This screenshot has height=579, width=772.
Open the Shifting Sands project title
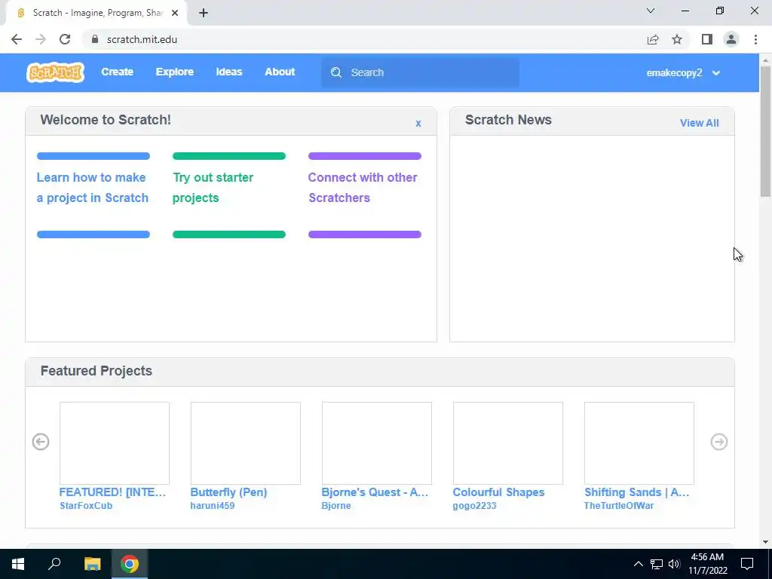[x=636, y=492]
